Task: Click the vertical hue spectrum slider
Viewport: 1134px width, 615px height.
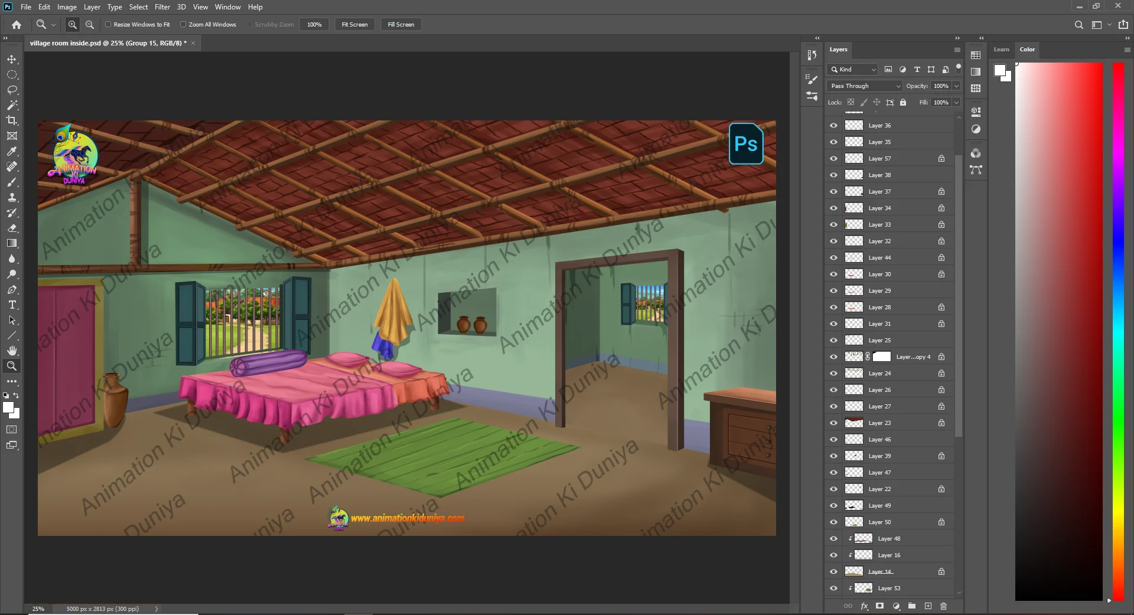Action: [1118, 331]
